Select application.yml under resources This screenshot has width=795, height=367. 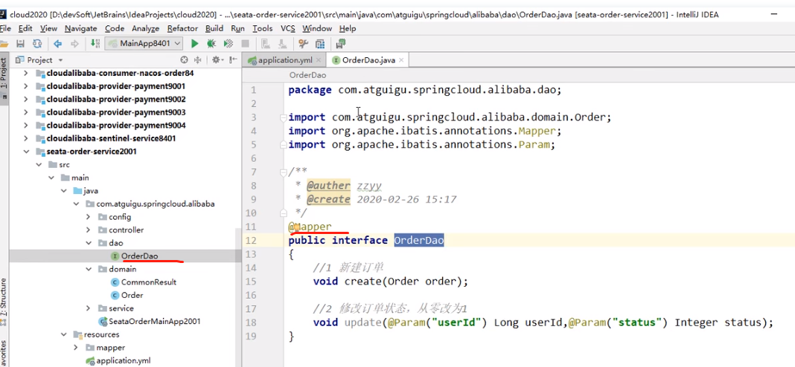coord(124,361)
